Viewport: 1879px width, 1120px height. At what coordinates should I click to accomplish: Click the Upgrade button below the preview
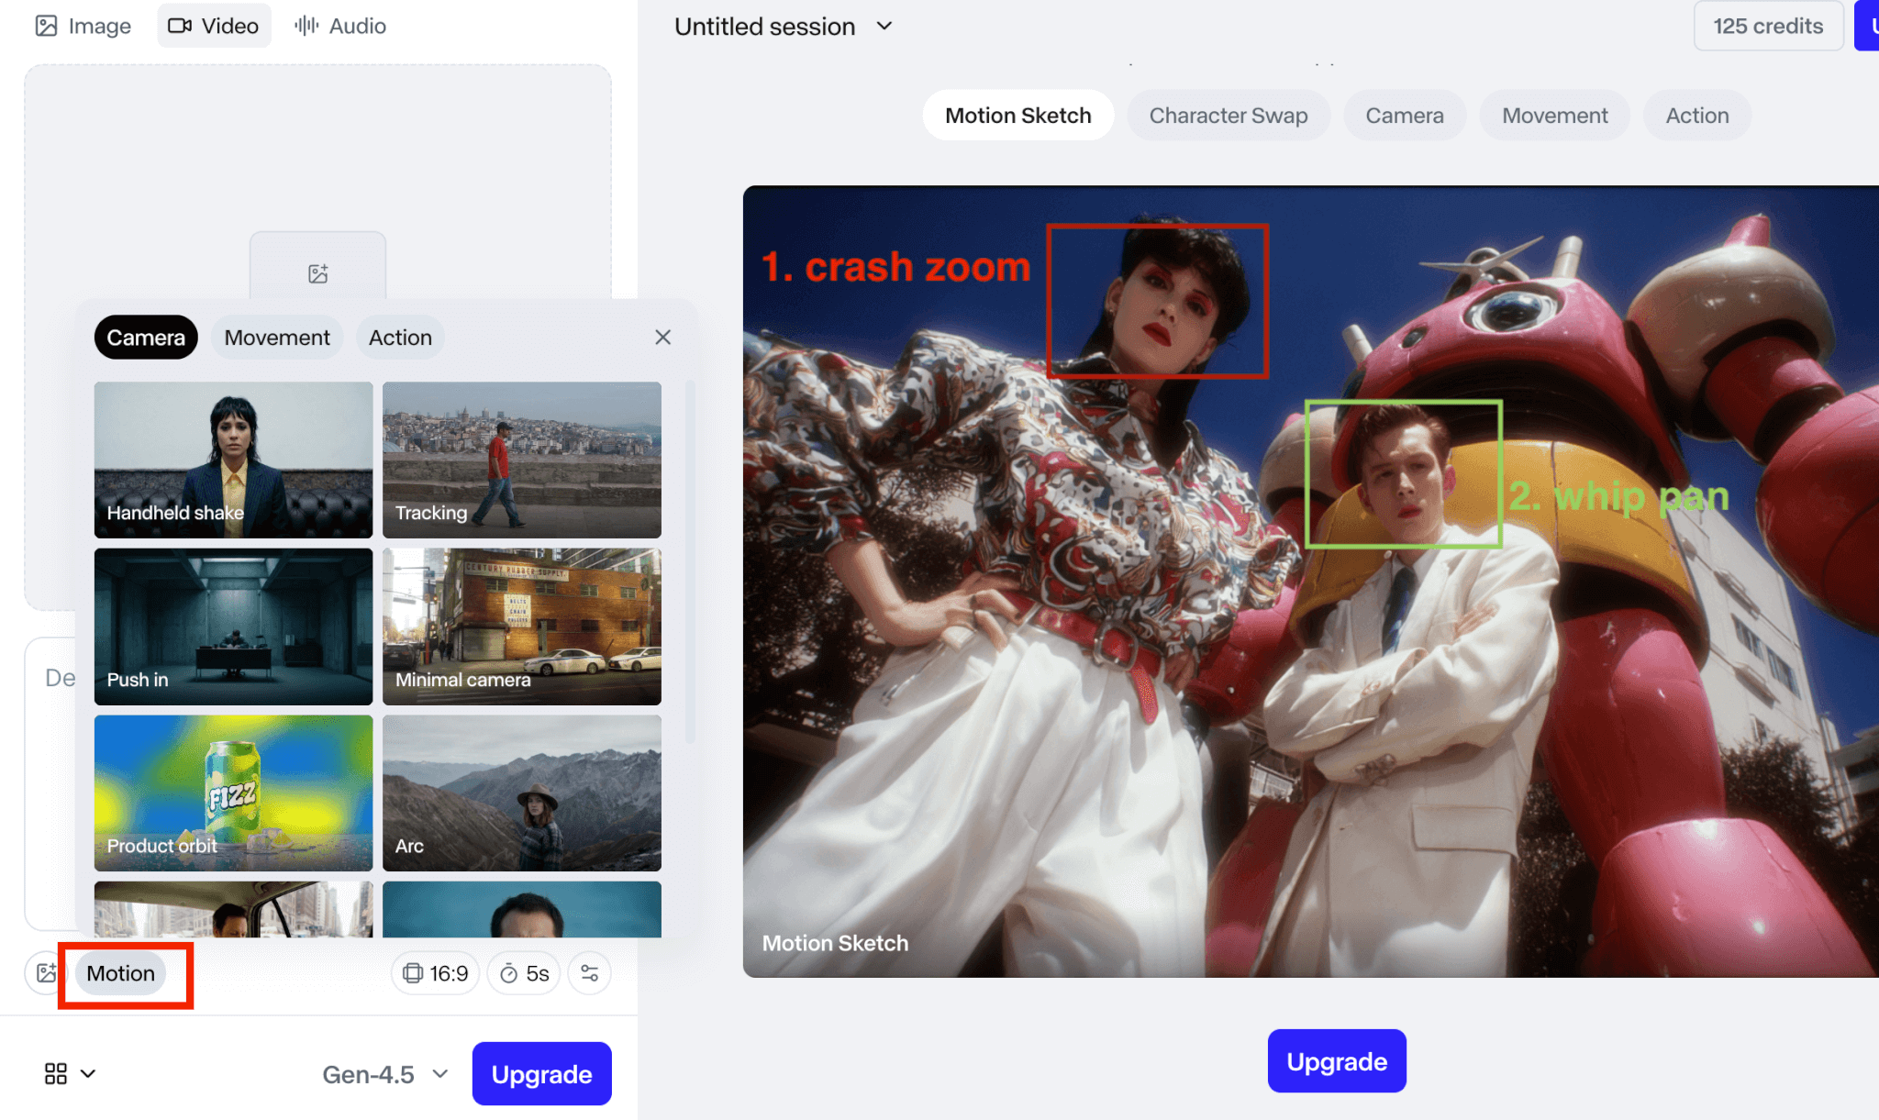pos(1336,1061)
